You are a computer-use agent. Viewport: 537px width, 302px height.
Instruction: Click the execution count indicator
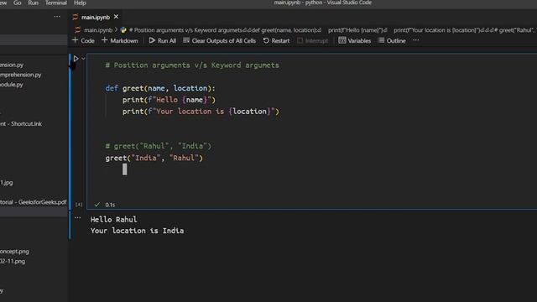[x=79, y=205]
